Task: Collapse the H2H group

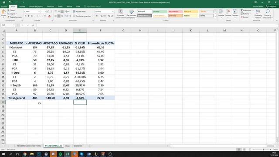Action: coord(13,60)
